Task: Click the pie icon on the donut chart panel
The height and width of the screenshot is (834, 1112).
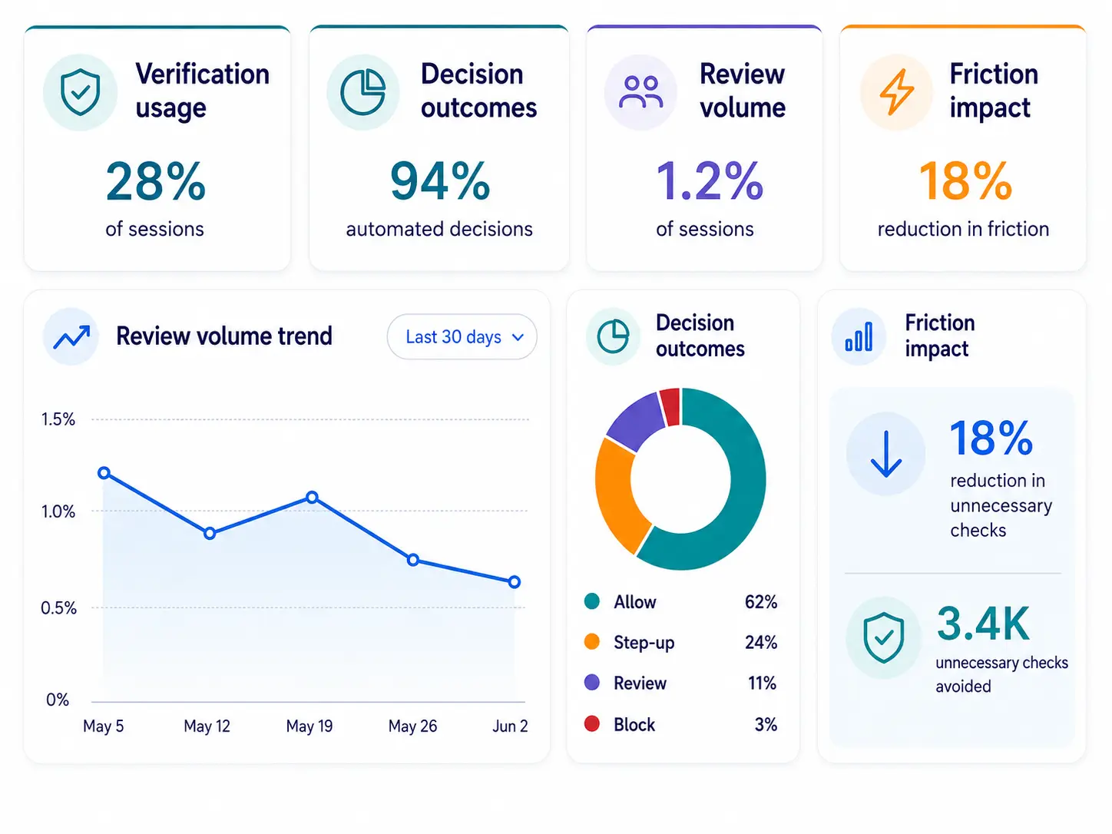Action: pyautogui.click(x=613, y=336)
